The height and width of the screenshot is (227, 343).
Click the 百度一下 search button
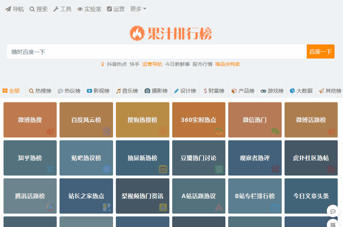tap(320, 51)
